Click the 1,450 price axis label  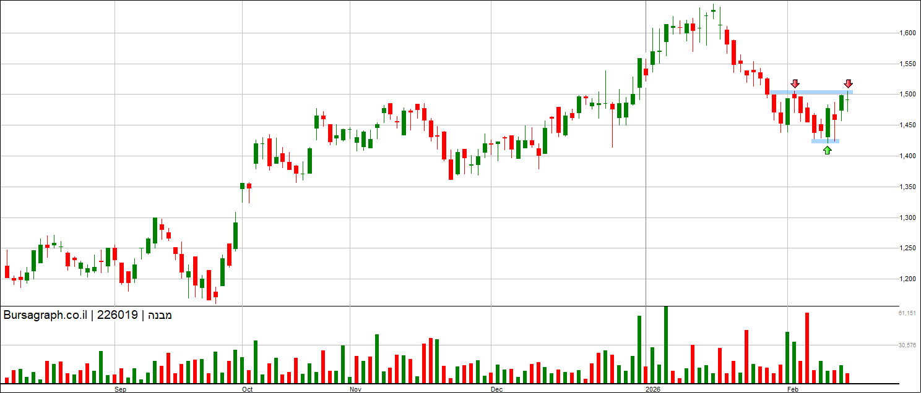pos(907,125)
